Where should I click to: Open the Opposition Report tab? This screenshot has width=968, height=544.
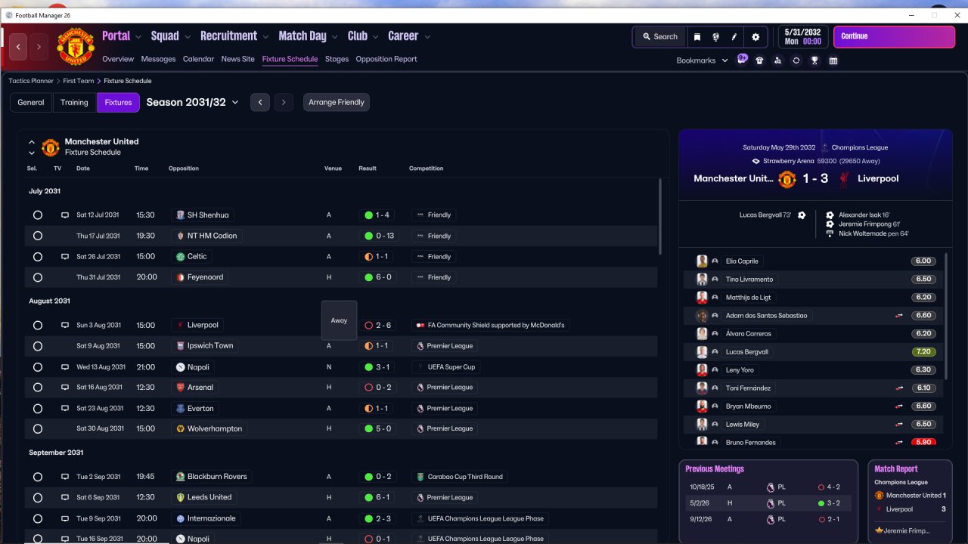[x=386, y=59]
